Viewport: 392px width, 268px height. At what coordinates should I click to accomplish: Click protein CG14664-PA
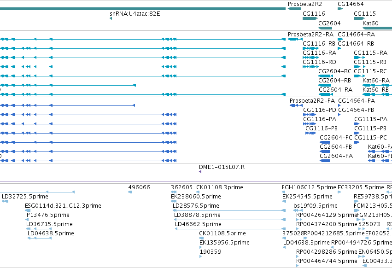point(339,105)
